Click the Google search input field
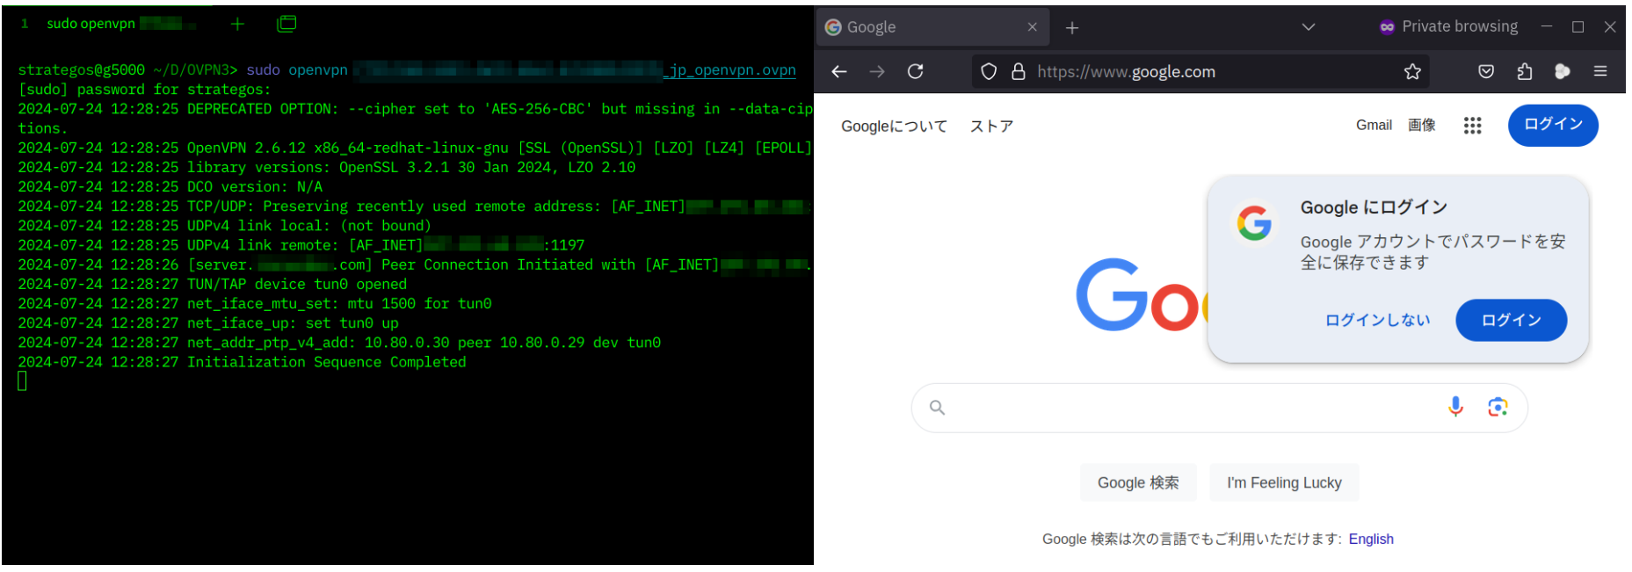The width and height of the screenshot is (1632, 572). (x=1219, y=408)
